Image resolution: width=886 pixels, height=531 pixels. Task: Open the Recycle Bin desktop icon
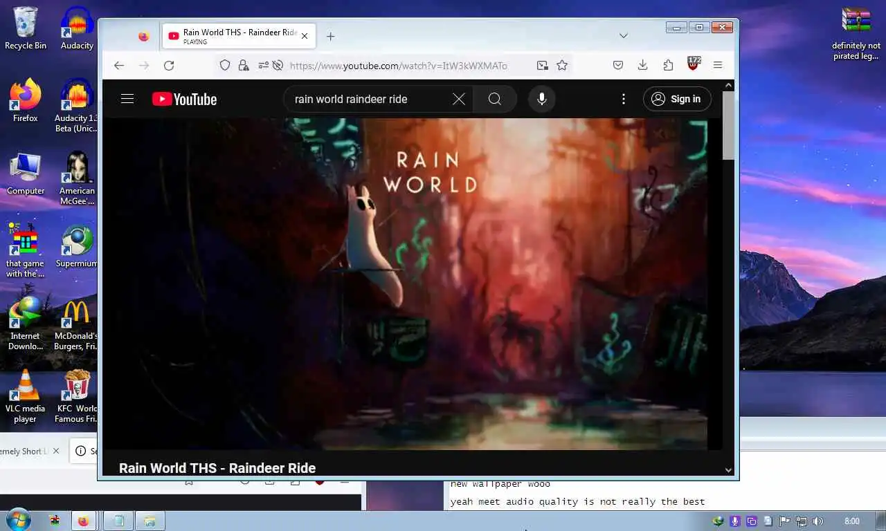26,28
